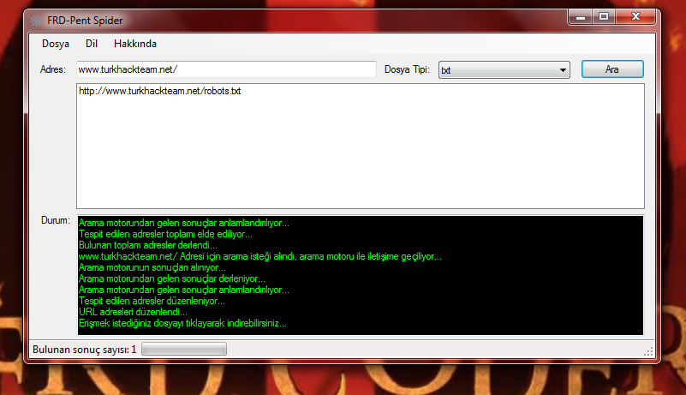This screenshot has height=395, width=686.
Task: Click the 'FRD-Pent Spider' title bar text
Action: coord(83,17)
